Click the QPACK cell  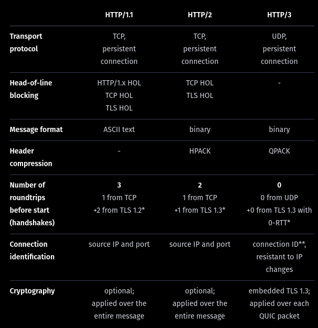pos(279,151)
